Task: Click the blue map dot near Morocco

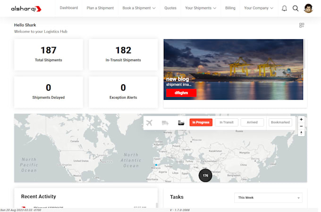Action: pos(156,165)
